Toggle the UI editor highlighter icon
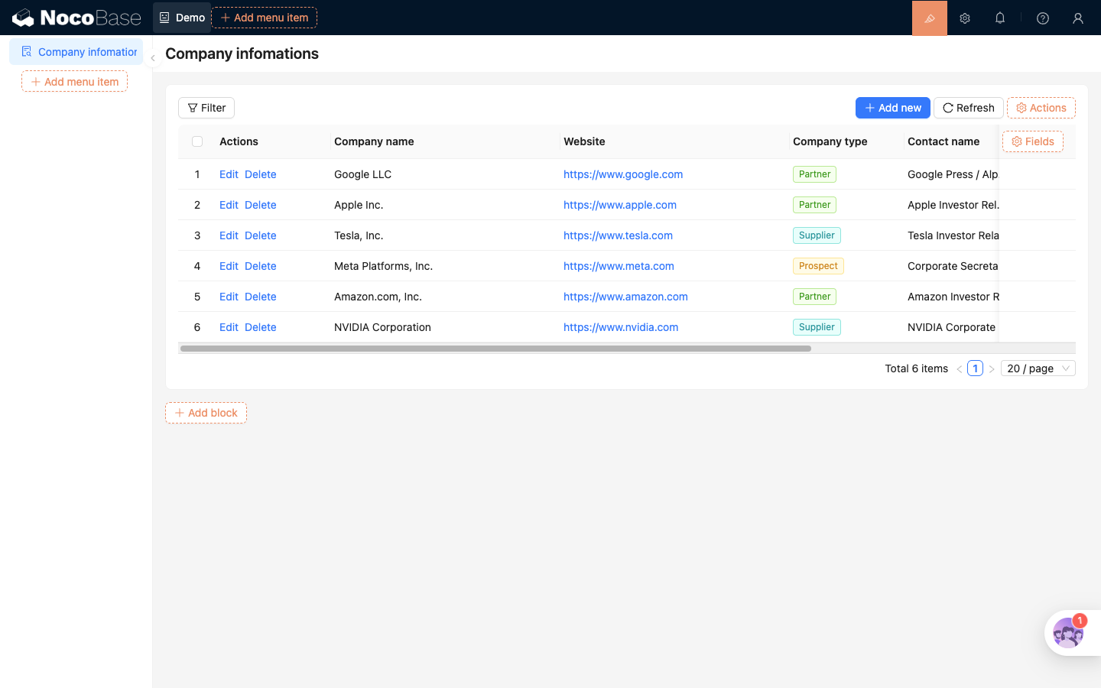The height and width of the screenshot is (688, 1101). click(930, 18)
